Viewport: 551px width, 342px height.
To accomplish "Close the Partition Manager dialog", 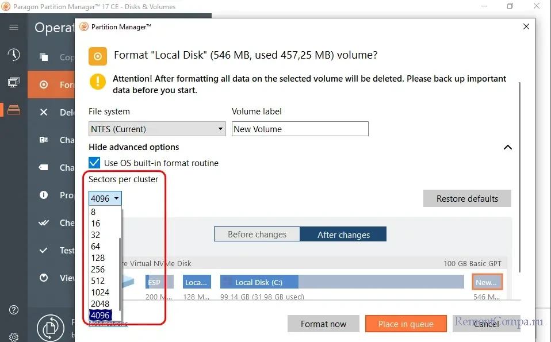I will (x=526, y=26).
